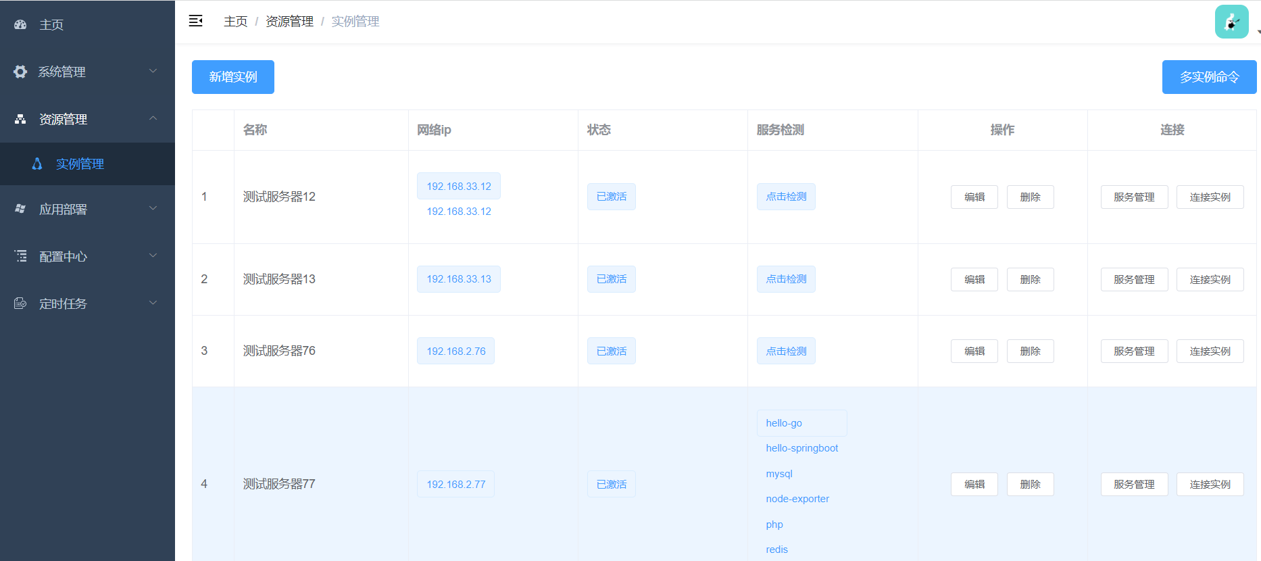Click 连接实例 for 测试服务器77
The image size is (1261, 561).
coord(1210,485)
